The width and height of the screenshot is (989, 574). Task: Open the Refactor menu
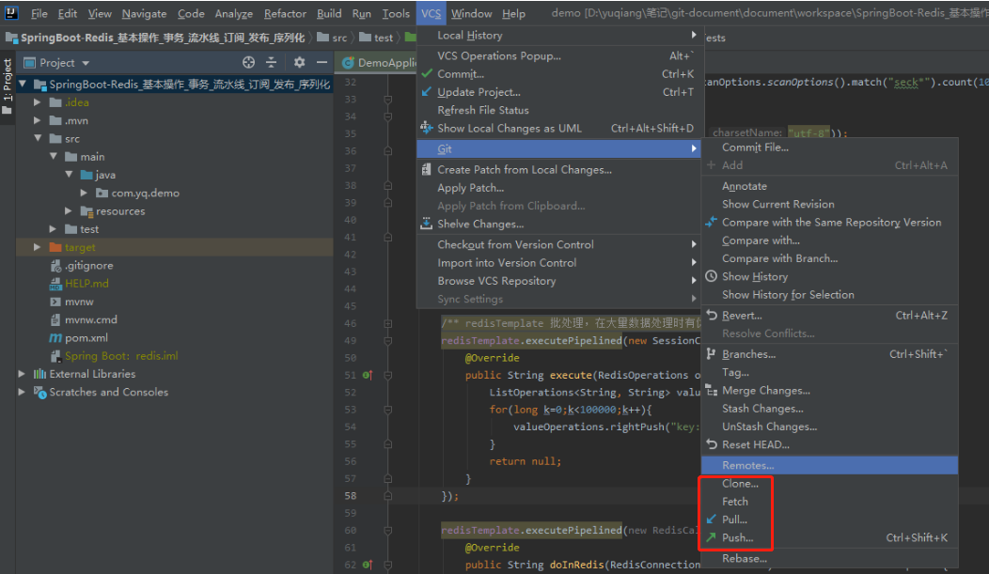(x=285, y=13)
